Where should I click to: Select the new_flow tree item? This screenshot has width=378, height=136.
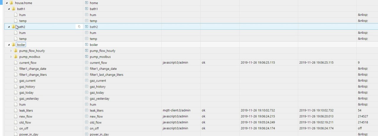25,116
